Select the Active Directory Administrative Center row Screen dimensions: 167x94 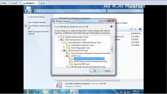pos(89,59)
